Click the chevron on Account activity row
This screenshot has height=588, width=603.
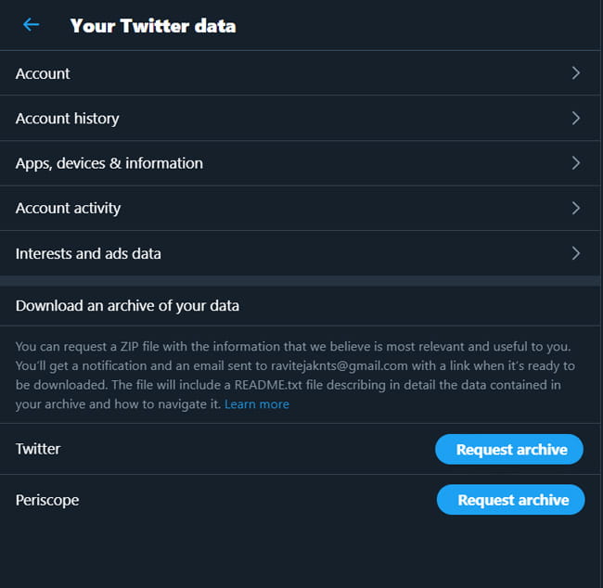point(575,208)
